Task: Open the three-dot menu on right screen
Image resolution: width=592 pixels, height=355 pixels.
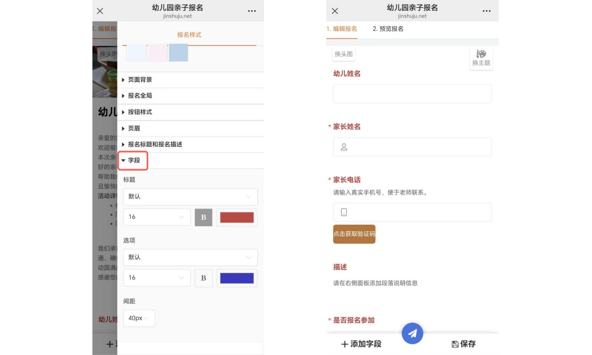Action: [486, 11]
